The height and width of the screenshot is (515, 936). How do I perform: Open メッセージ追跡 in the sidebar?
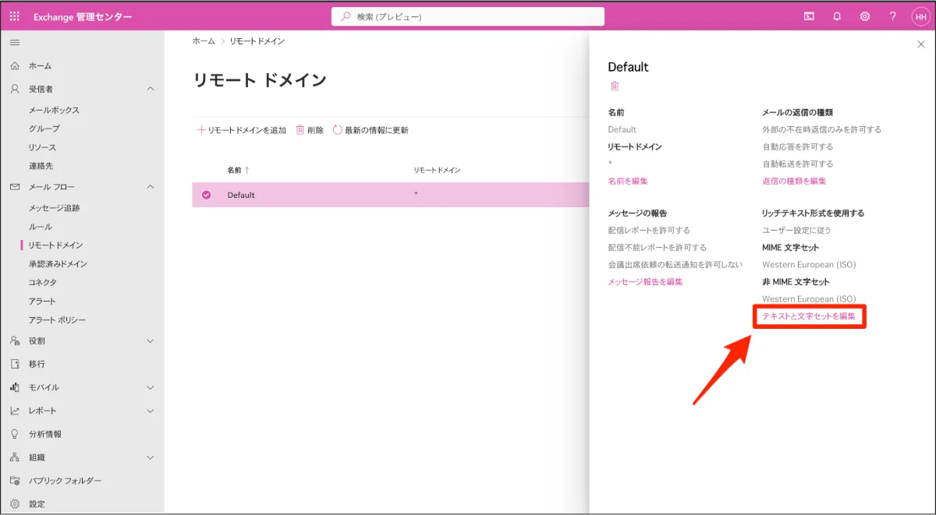point(54,208)
